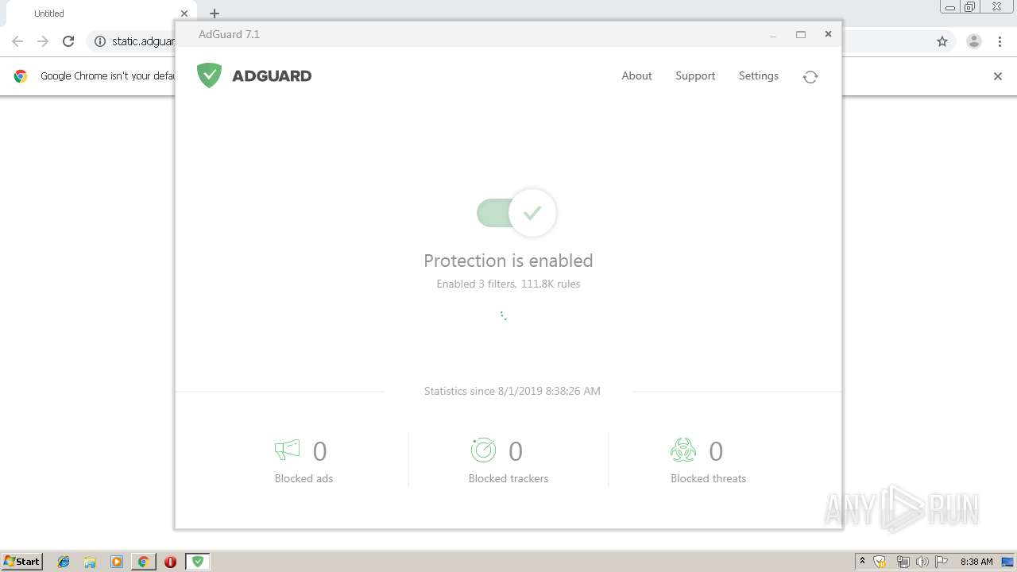The image size is (1017, 572).
Task: Bookmark this page with the star icon
Action: (x=942, y=41)
